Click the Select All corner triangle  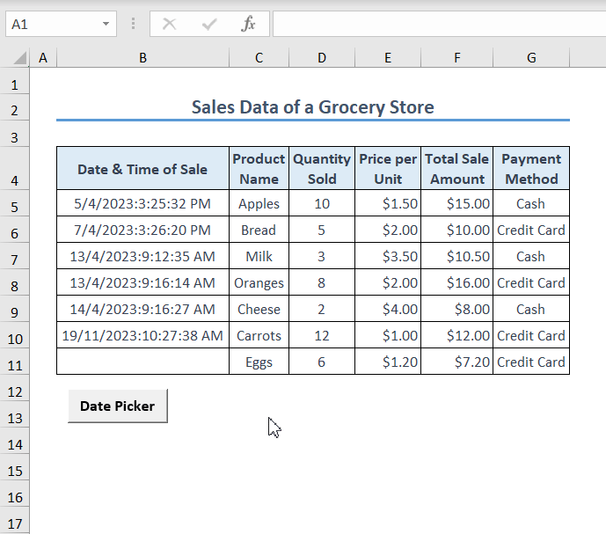18,59
